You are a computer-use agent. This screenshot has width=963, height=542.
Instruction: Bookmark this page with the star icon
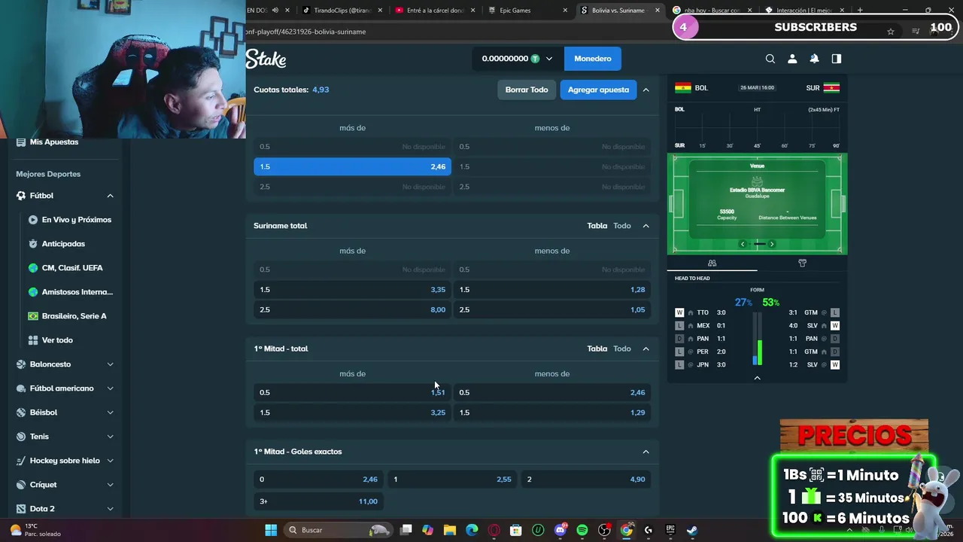(x=891, y=32)
